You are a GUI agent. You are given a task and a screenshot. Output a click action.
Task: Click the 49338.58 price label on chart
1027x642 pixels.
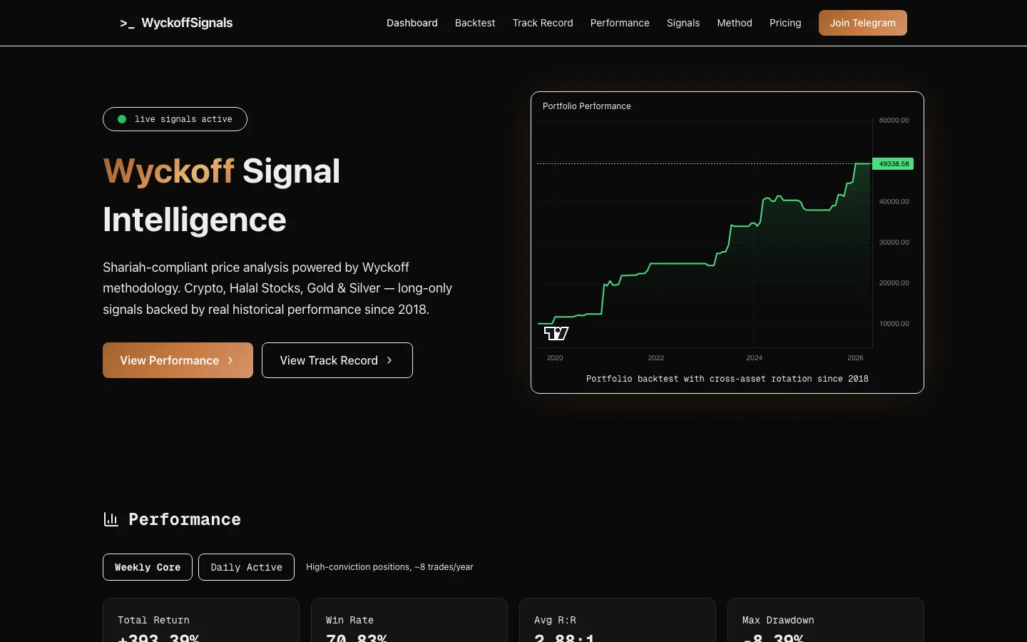pyautogui.click(x=893, y=164)
